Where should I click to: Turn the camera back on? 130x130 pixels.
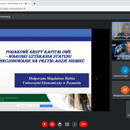point(52,124)
